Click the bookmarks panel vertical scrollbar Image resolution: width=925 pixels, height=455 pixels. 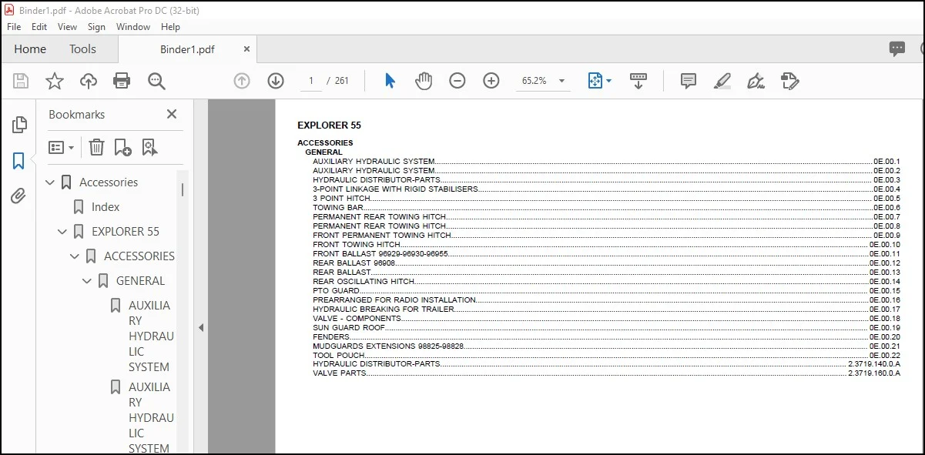pyautogui.click(x=183, y=189)
